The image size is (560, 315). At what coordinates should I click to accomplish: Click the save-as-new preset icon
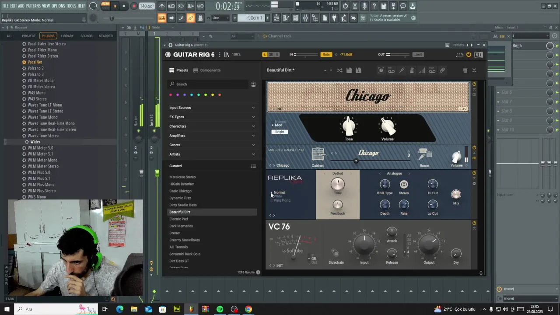(358, 70)
